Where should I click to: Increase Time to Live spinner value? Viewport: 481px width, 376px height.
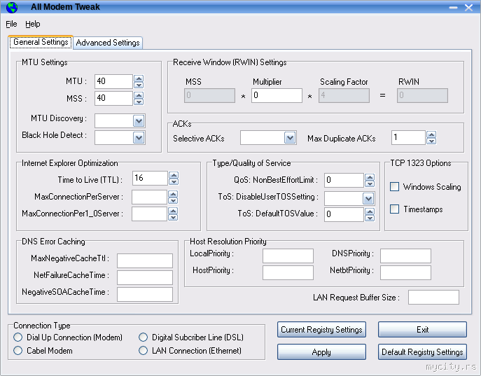coord(174,175)
